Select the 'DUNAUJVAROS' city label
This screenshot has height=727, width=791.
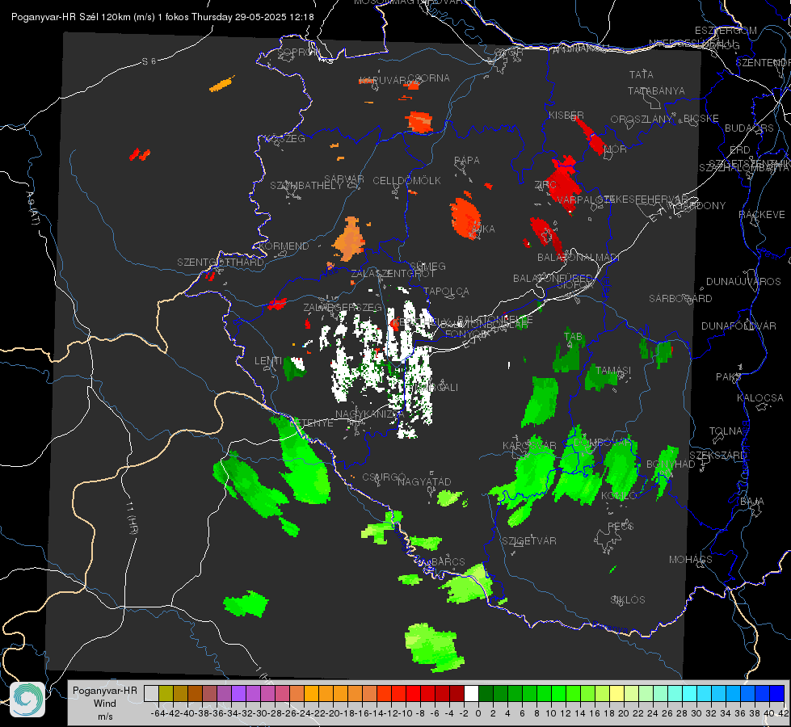click(743, 281)
